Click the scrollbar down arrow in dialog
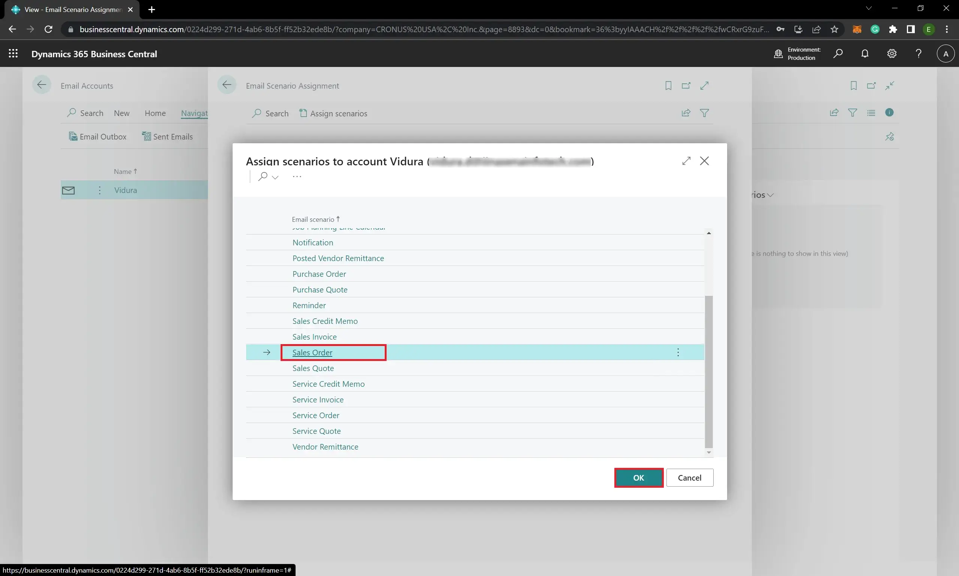 (709, 453)
